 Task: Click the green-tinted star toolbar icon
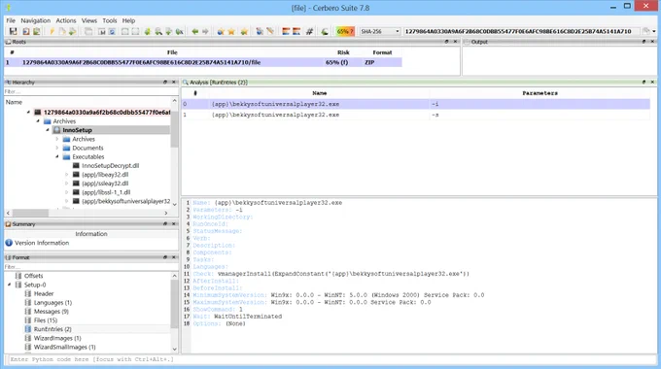tap(244, 32)
